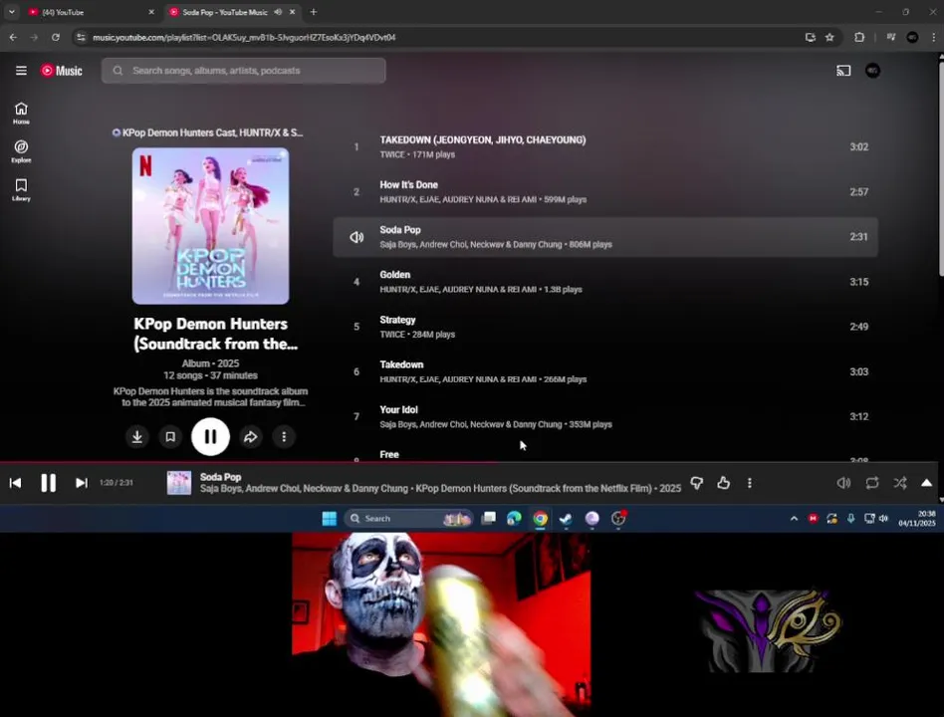
Task: Open player bar more actions menu
Action: tap(750, 483)
